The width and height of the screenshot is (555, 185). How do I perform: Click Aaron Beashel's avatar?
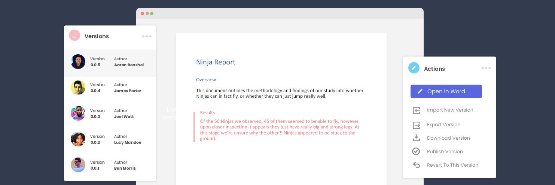78,62
